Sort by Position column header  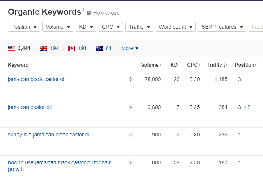point(244,65)
